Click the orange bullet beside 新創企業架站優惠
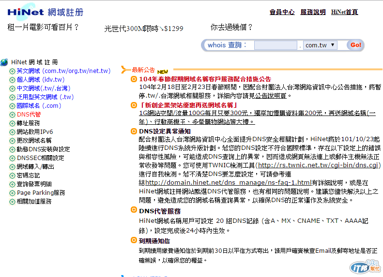Viewport: 383px width, 277px height. [134, 105]
